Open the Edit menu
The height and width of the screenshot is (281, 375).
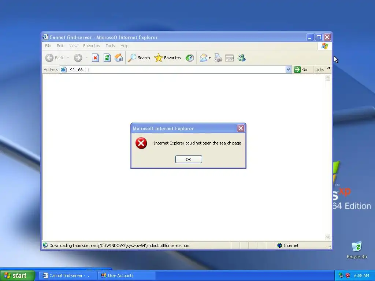(x=60, y=46)
